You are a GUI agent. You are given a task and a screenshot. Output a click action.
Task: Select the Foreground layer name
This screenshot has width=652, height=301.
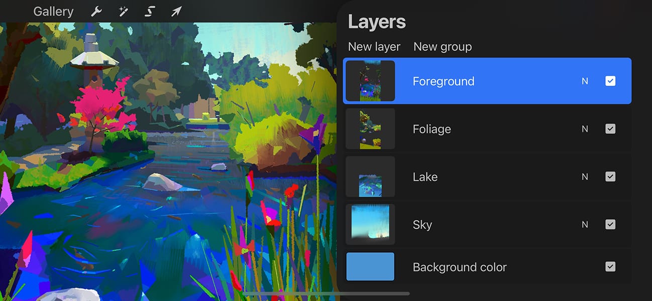444,81
